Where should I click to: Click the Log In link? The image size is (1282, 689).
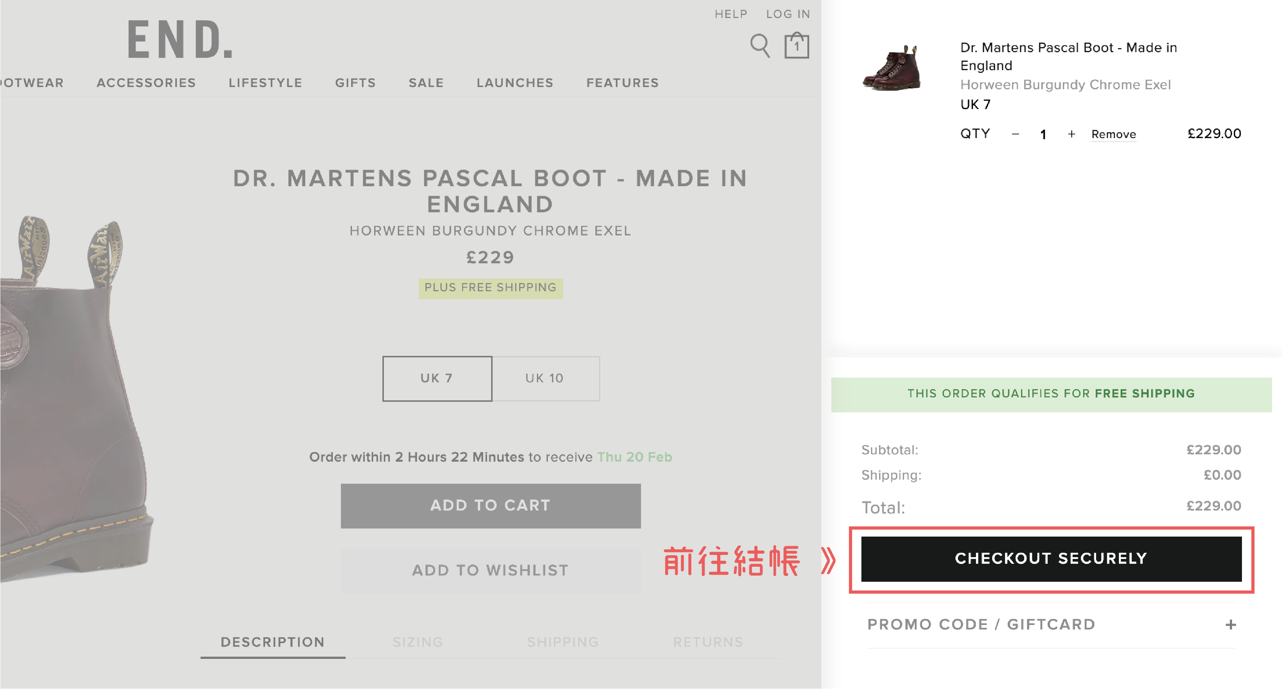click(x=788, y=14)
